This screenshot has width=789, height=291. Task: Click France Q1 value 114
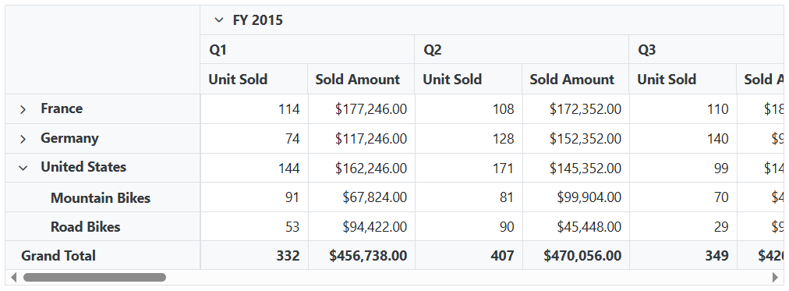[254, 108]
